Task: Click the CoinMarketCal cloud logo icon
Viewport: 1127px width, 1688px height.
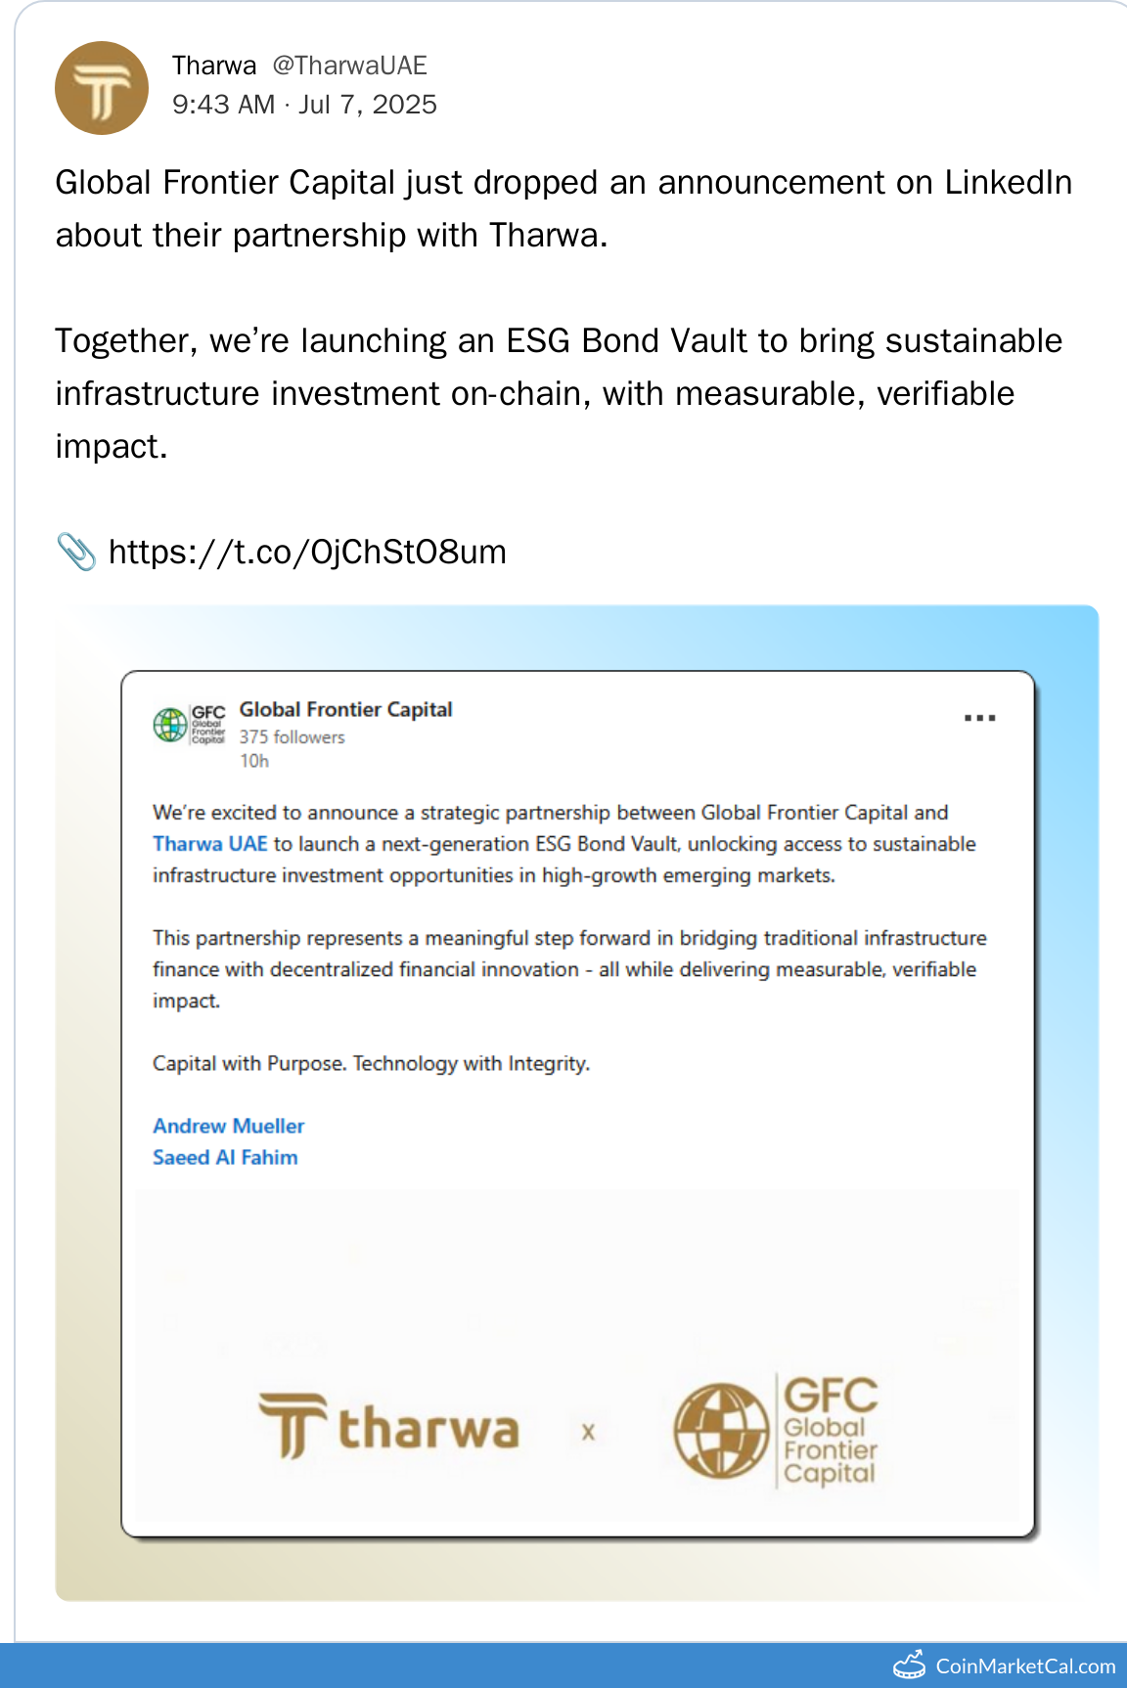Action: [x=909, y=1665]
